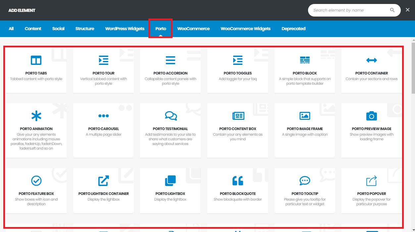Click 'Add toggle for your faq' description
The image size is (415, 232).
click(x=237, y=79)
